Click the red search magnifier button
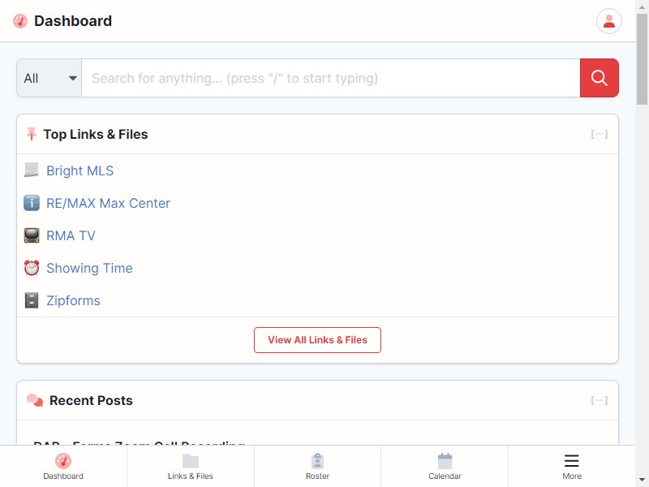Image resolution: width=649 pixels, height=487 pixels. pyautogui.click(x=599, y=78)
